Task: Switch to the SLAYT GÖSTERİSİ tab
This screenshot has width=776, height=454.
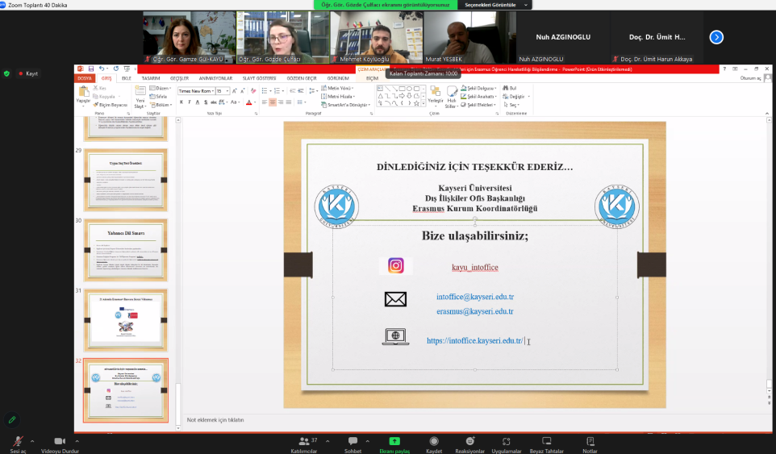Action: pos(259,78)
